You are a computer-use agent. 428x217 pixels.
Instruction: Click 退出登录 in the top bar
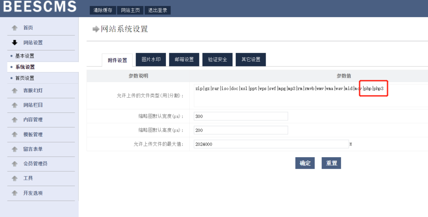[x=157, y=10]
